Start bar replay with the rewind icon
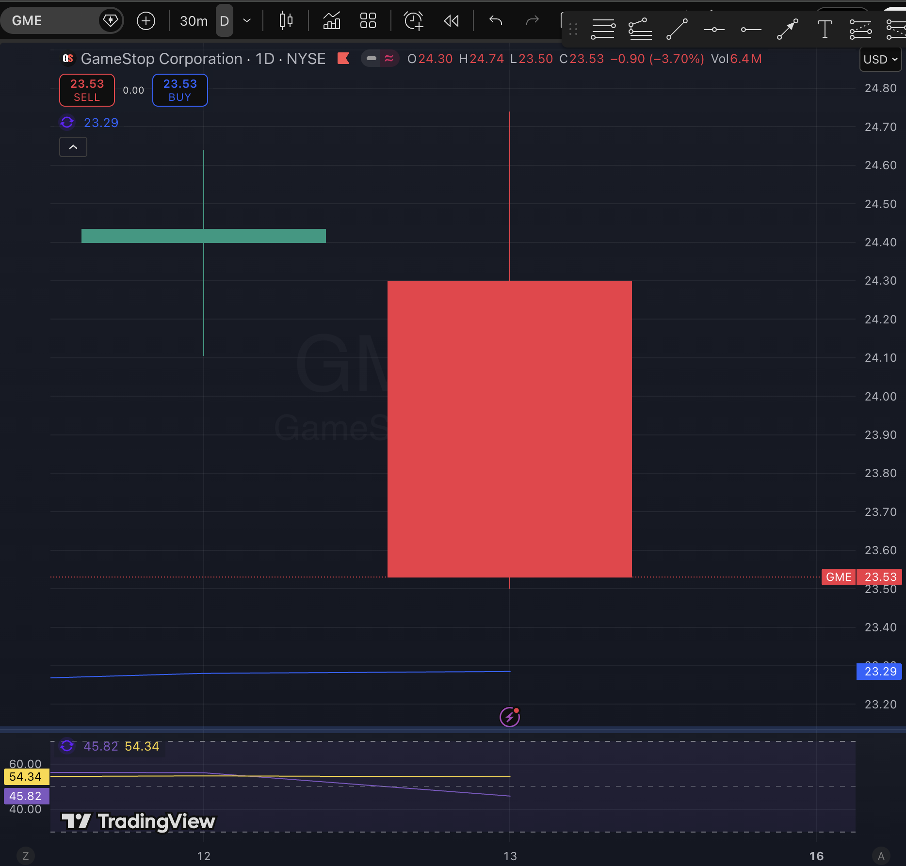 pyautogui.click(x=451, y=21)
